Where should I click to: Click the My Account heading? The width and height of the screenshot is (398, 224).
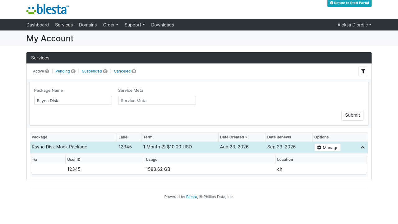(50, 38)
